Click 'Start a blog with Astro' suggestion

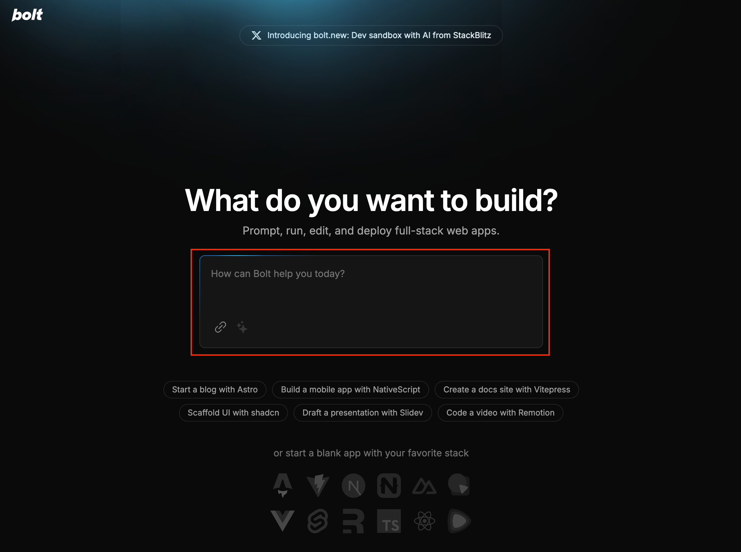click(x=215, y=389)
